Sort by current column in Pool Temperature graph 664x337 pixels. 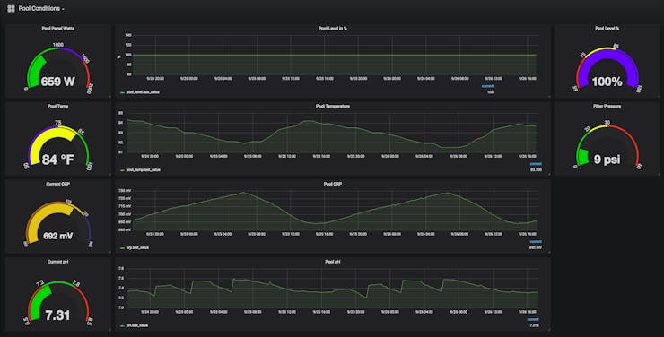(536, 164)
